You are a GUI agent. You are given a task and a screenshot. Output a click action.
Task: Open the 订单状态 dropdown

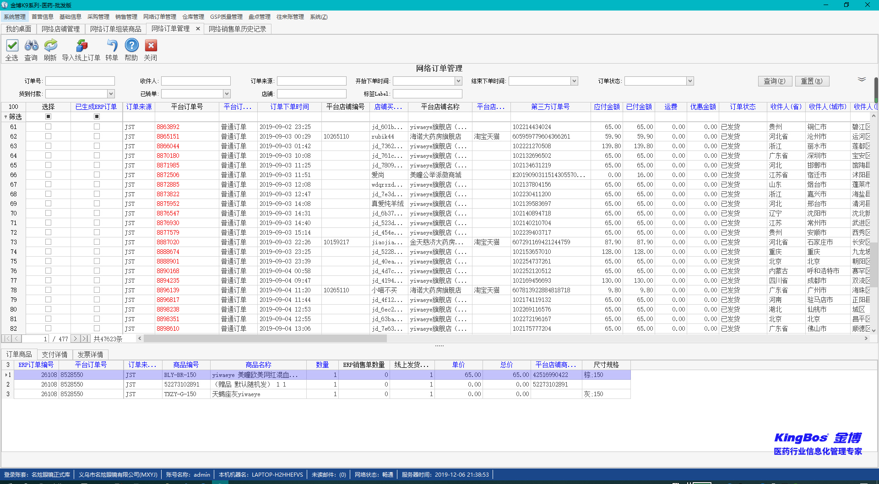pos(690,81)
